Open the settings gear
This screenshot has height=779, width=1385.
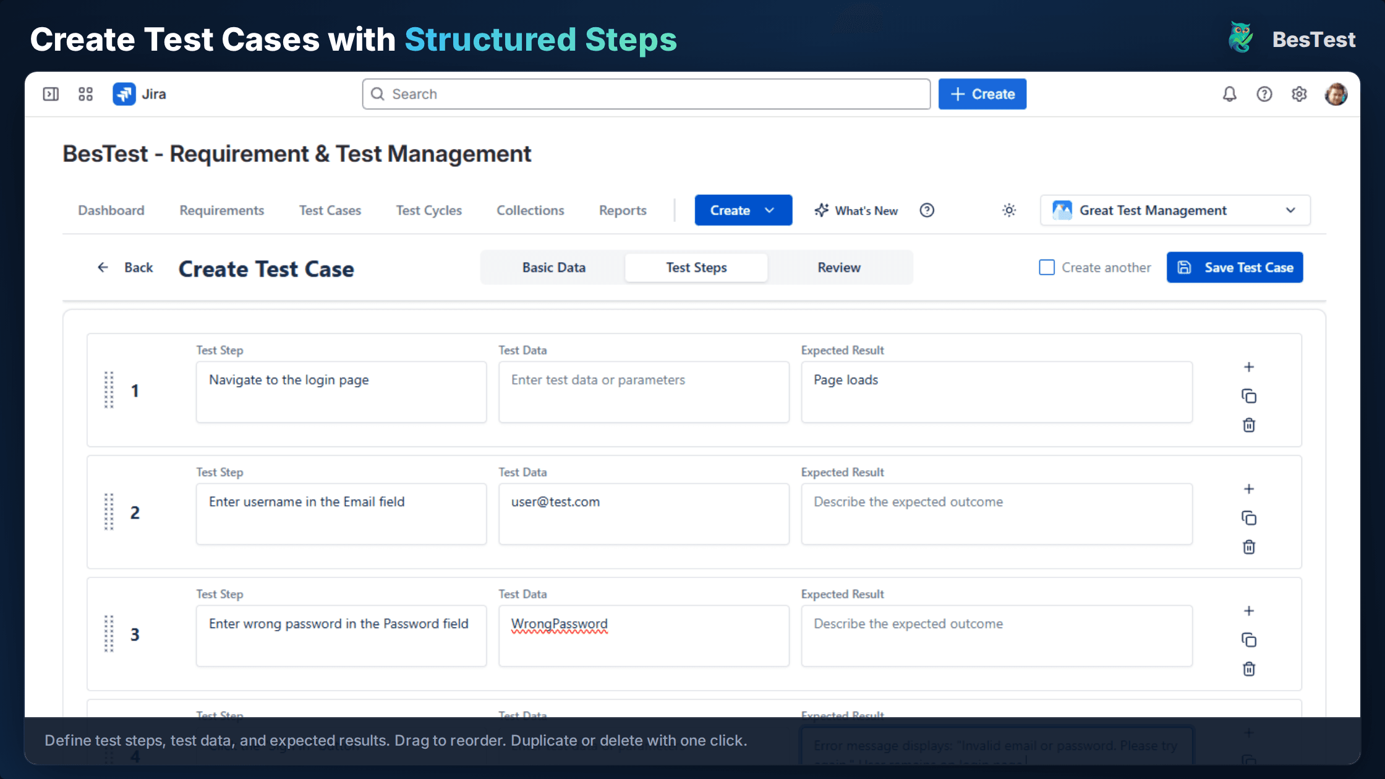tap(1299, 94)
